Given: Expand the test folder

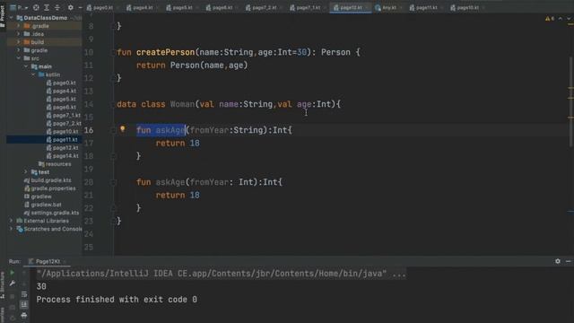Looking at the screenshot, I should click(26, 171).
